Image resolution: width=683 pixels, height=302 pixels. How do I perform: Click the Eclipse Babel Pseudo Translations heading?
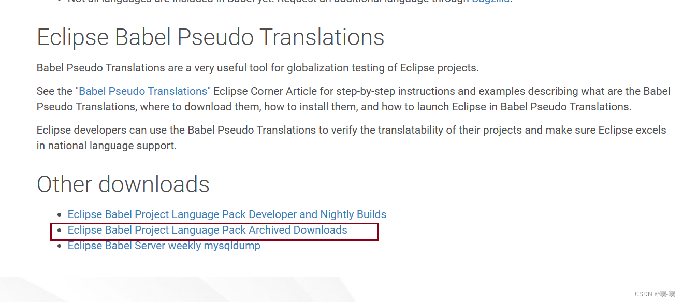pos(210,38)
